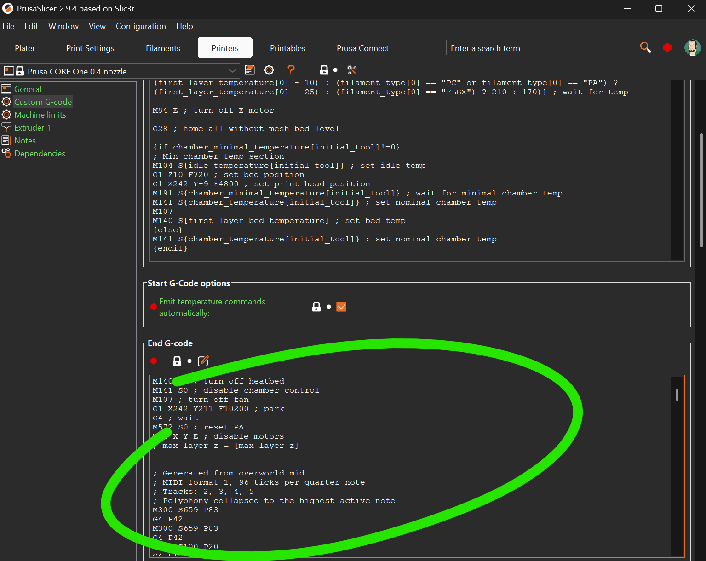The height and width of the screenshot is (561, 706).
Task: Click the PrusaSlicer logo in title bar
Action: tap(8, 8)
